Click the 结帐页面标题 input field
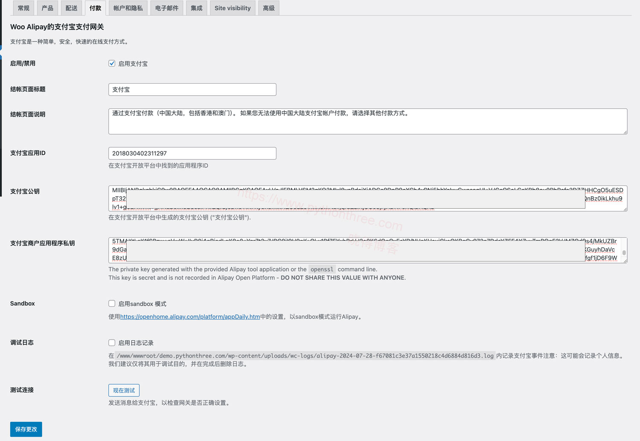 192,89
